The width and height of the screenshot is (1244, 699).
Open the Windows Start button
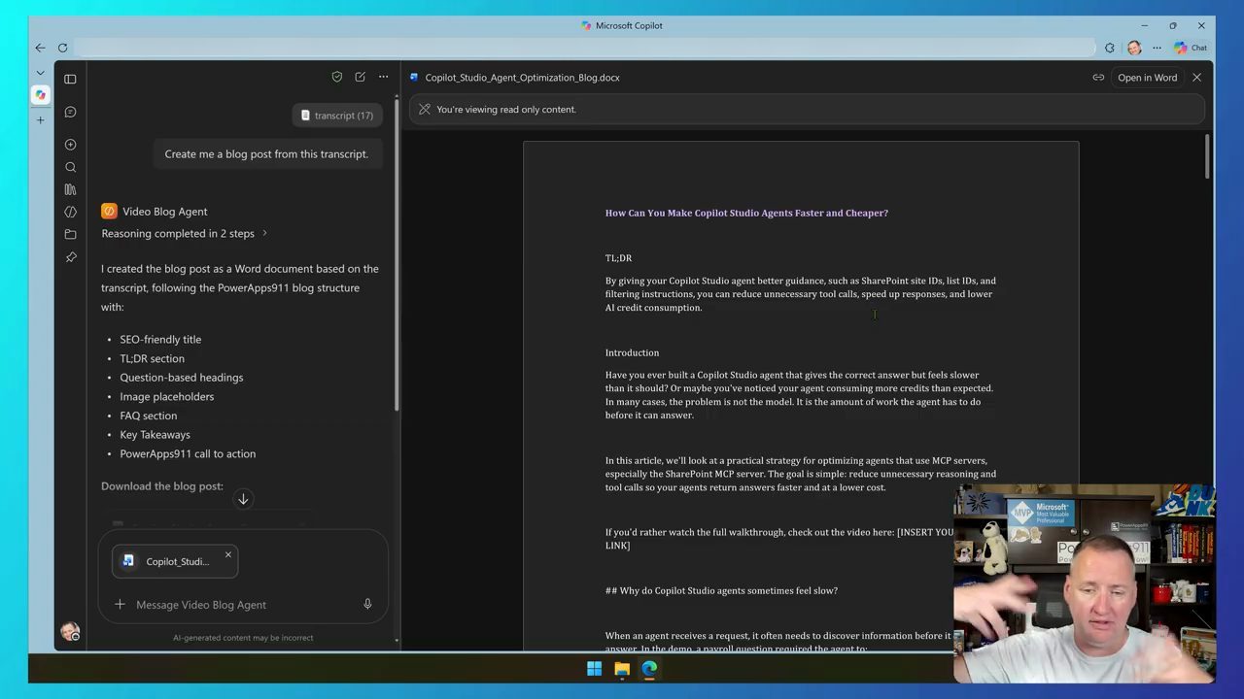[x=594, y=668]
